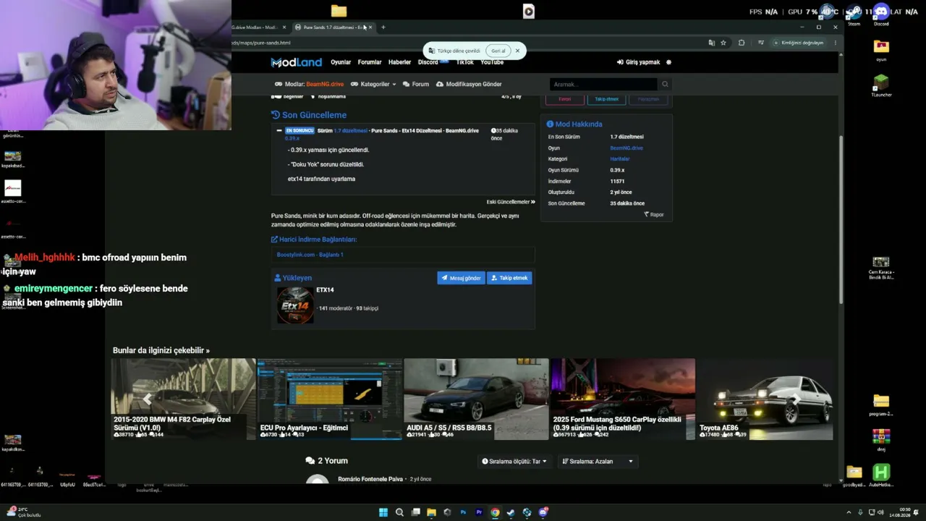The image size is (926, 521).
Task: Click the Google Translate icon in the address bar
Action: pos(712,43)
